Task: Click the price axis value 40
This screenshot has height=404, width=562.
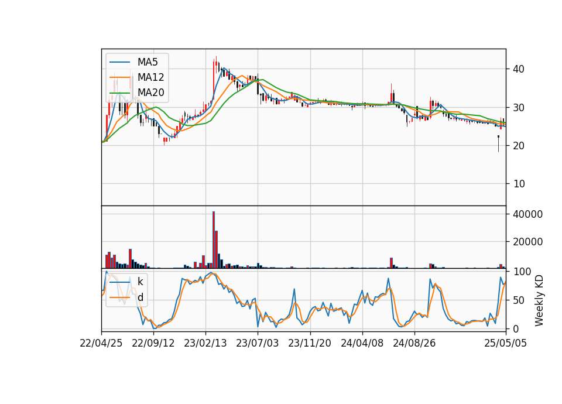Action: pos(519,69)
